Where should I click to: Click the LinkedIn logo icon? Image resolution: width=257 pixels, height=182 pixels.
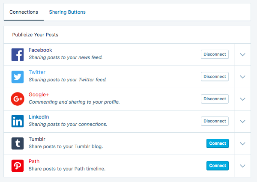point(18,121)
